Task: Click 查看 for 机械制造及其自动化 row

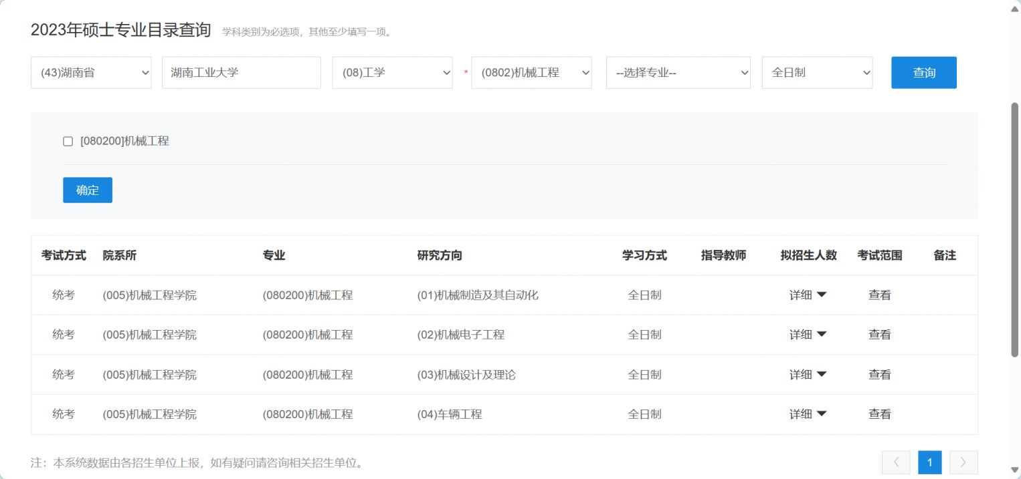Action: coord(880,295)
